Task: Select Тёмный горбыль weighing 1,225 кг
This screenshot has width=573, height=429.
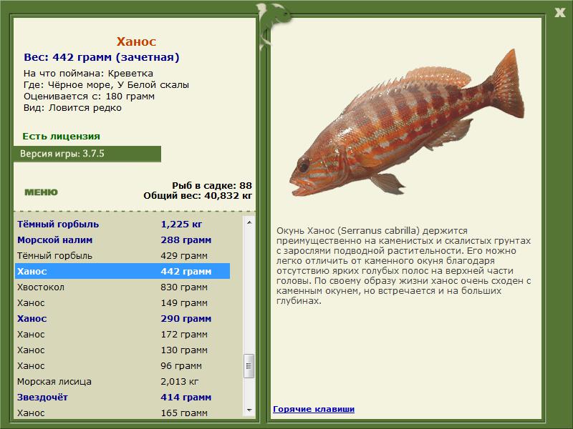Action: coord(122,225)
